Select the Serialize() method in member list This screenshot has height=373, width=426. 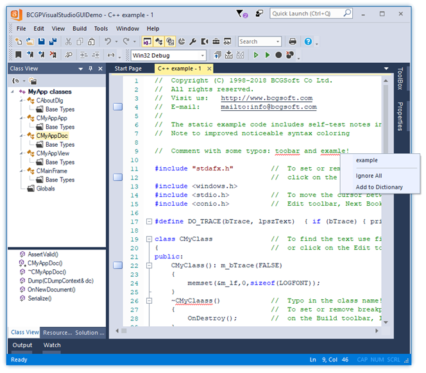tap(39, 299)
